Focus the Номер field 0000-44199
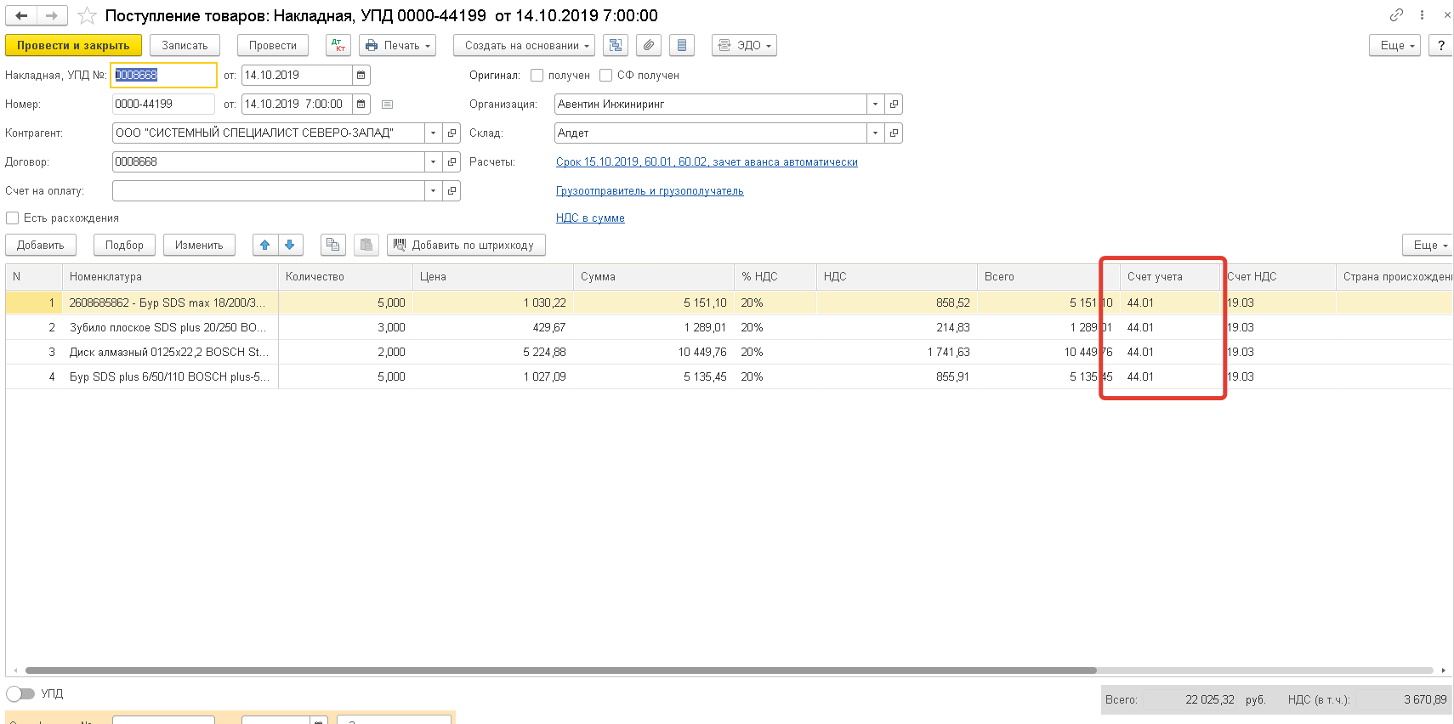This screenshot has width=1454, height=724. point(163,104)
